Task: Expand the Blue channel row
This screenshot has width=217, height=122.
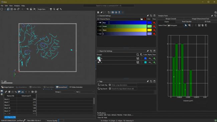Action: tap(98, 23)
